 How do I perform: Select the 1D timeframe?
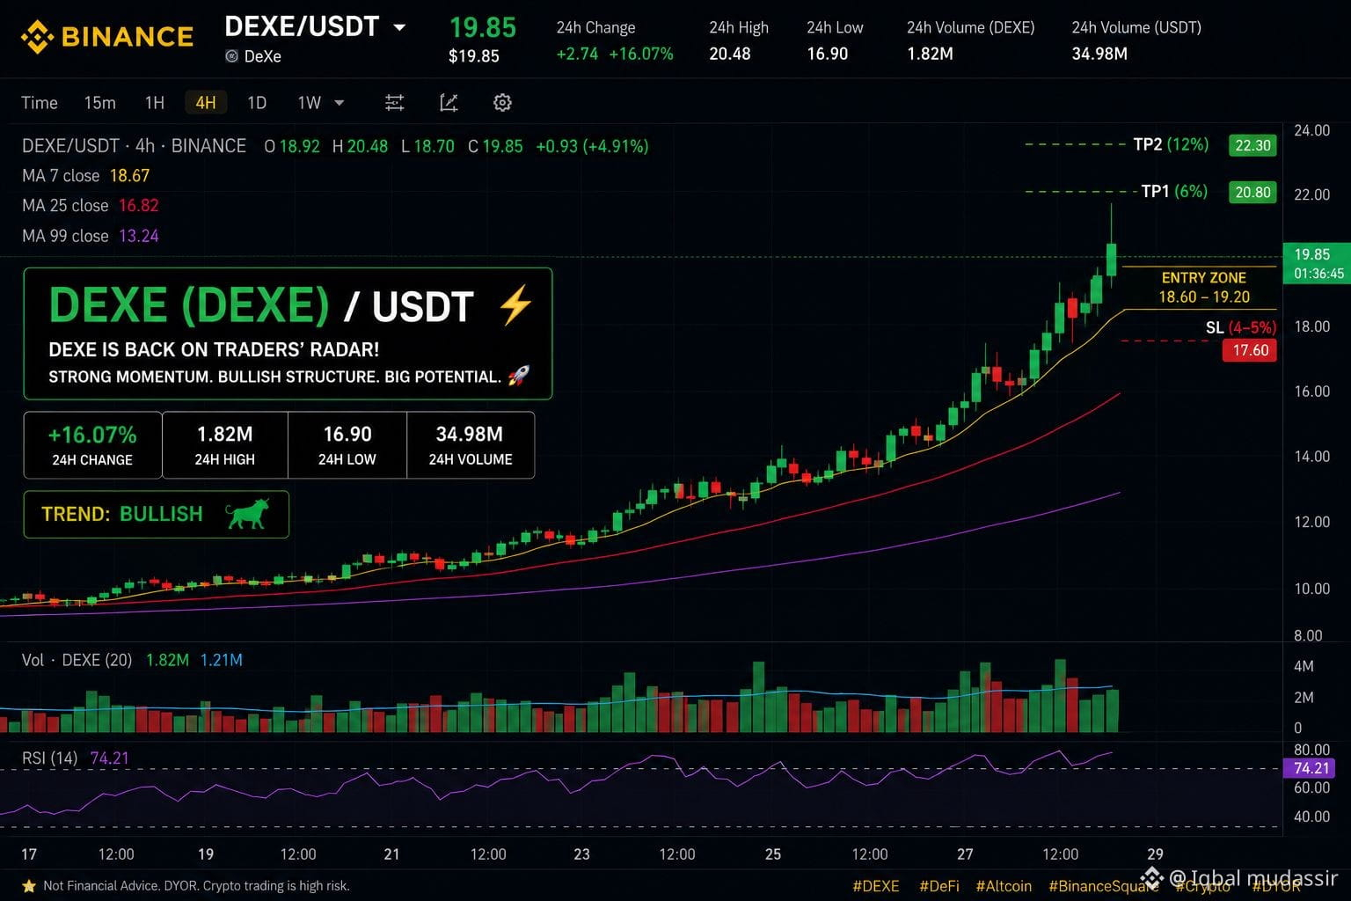pos(257,103)
